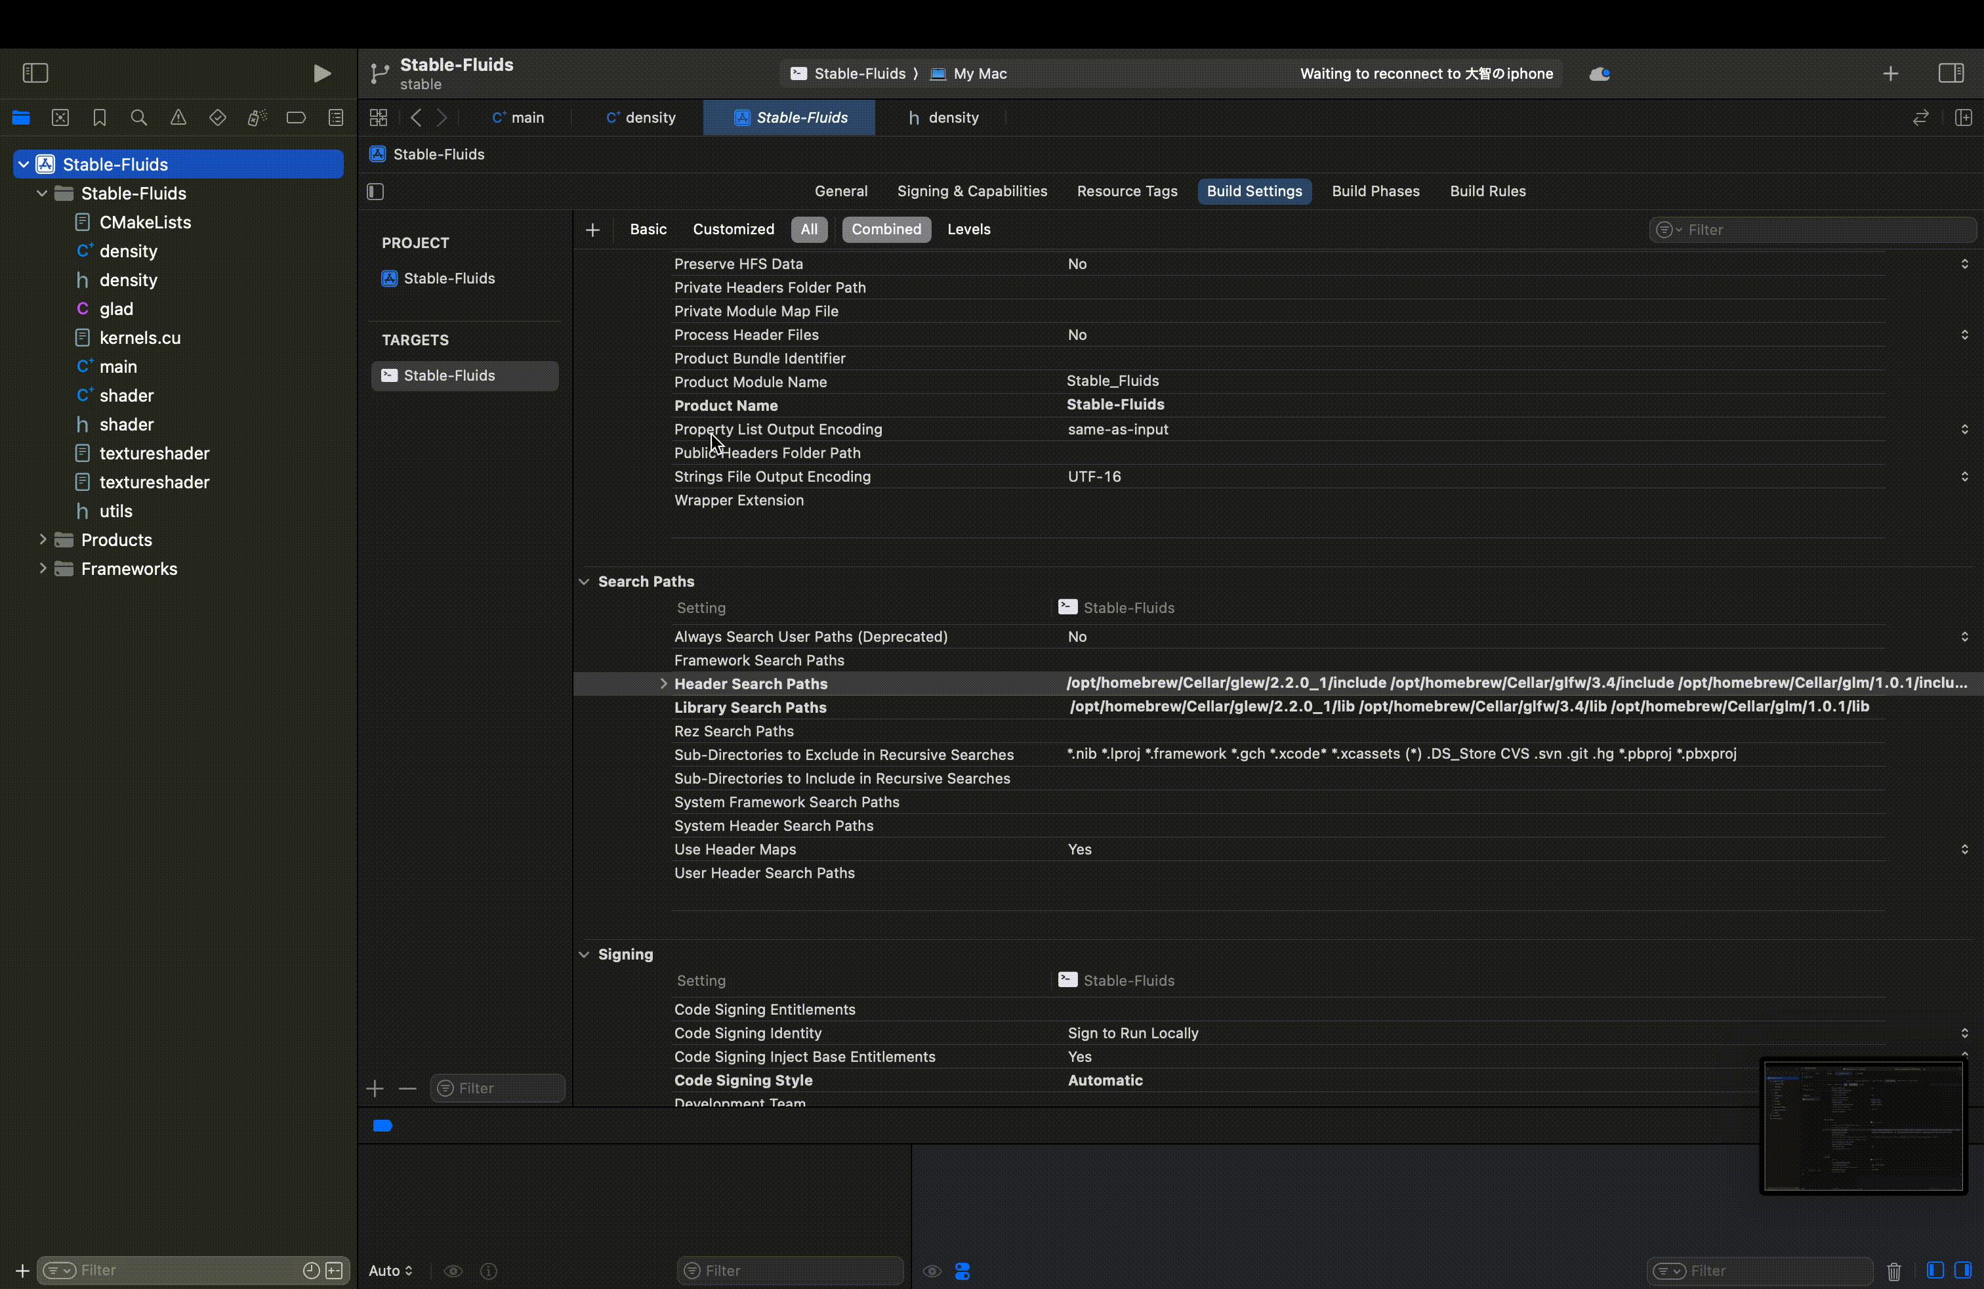
Task: Open the issue navigator warning icon
Action: (178, 117)
